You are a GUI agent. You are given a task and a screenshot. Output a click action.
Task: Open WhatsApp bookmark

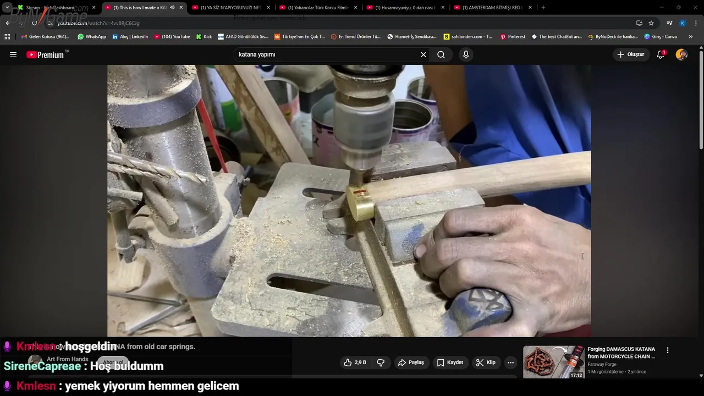(92, 37)
